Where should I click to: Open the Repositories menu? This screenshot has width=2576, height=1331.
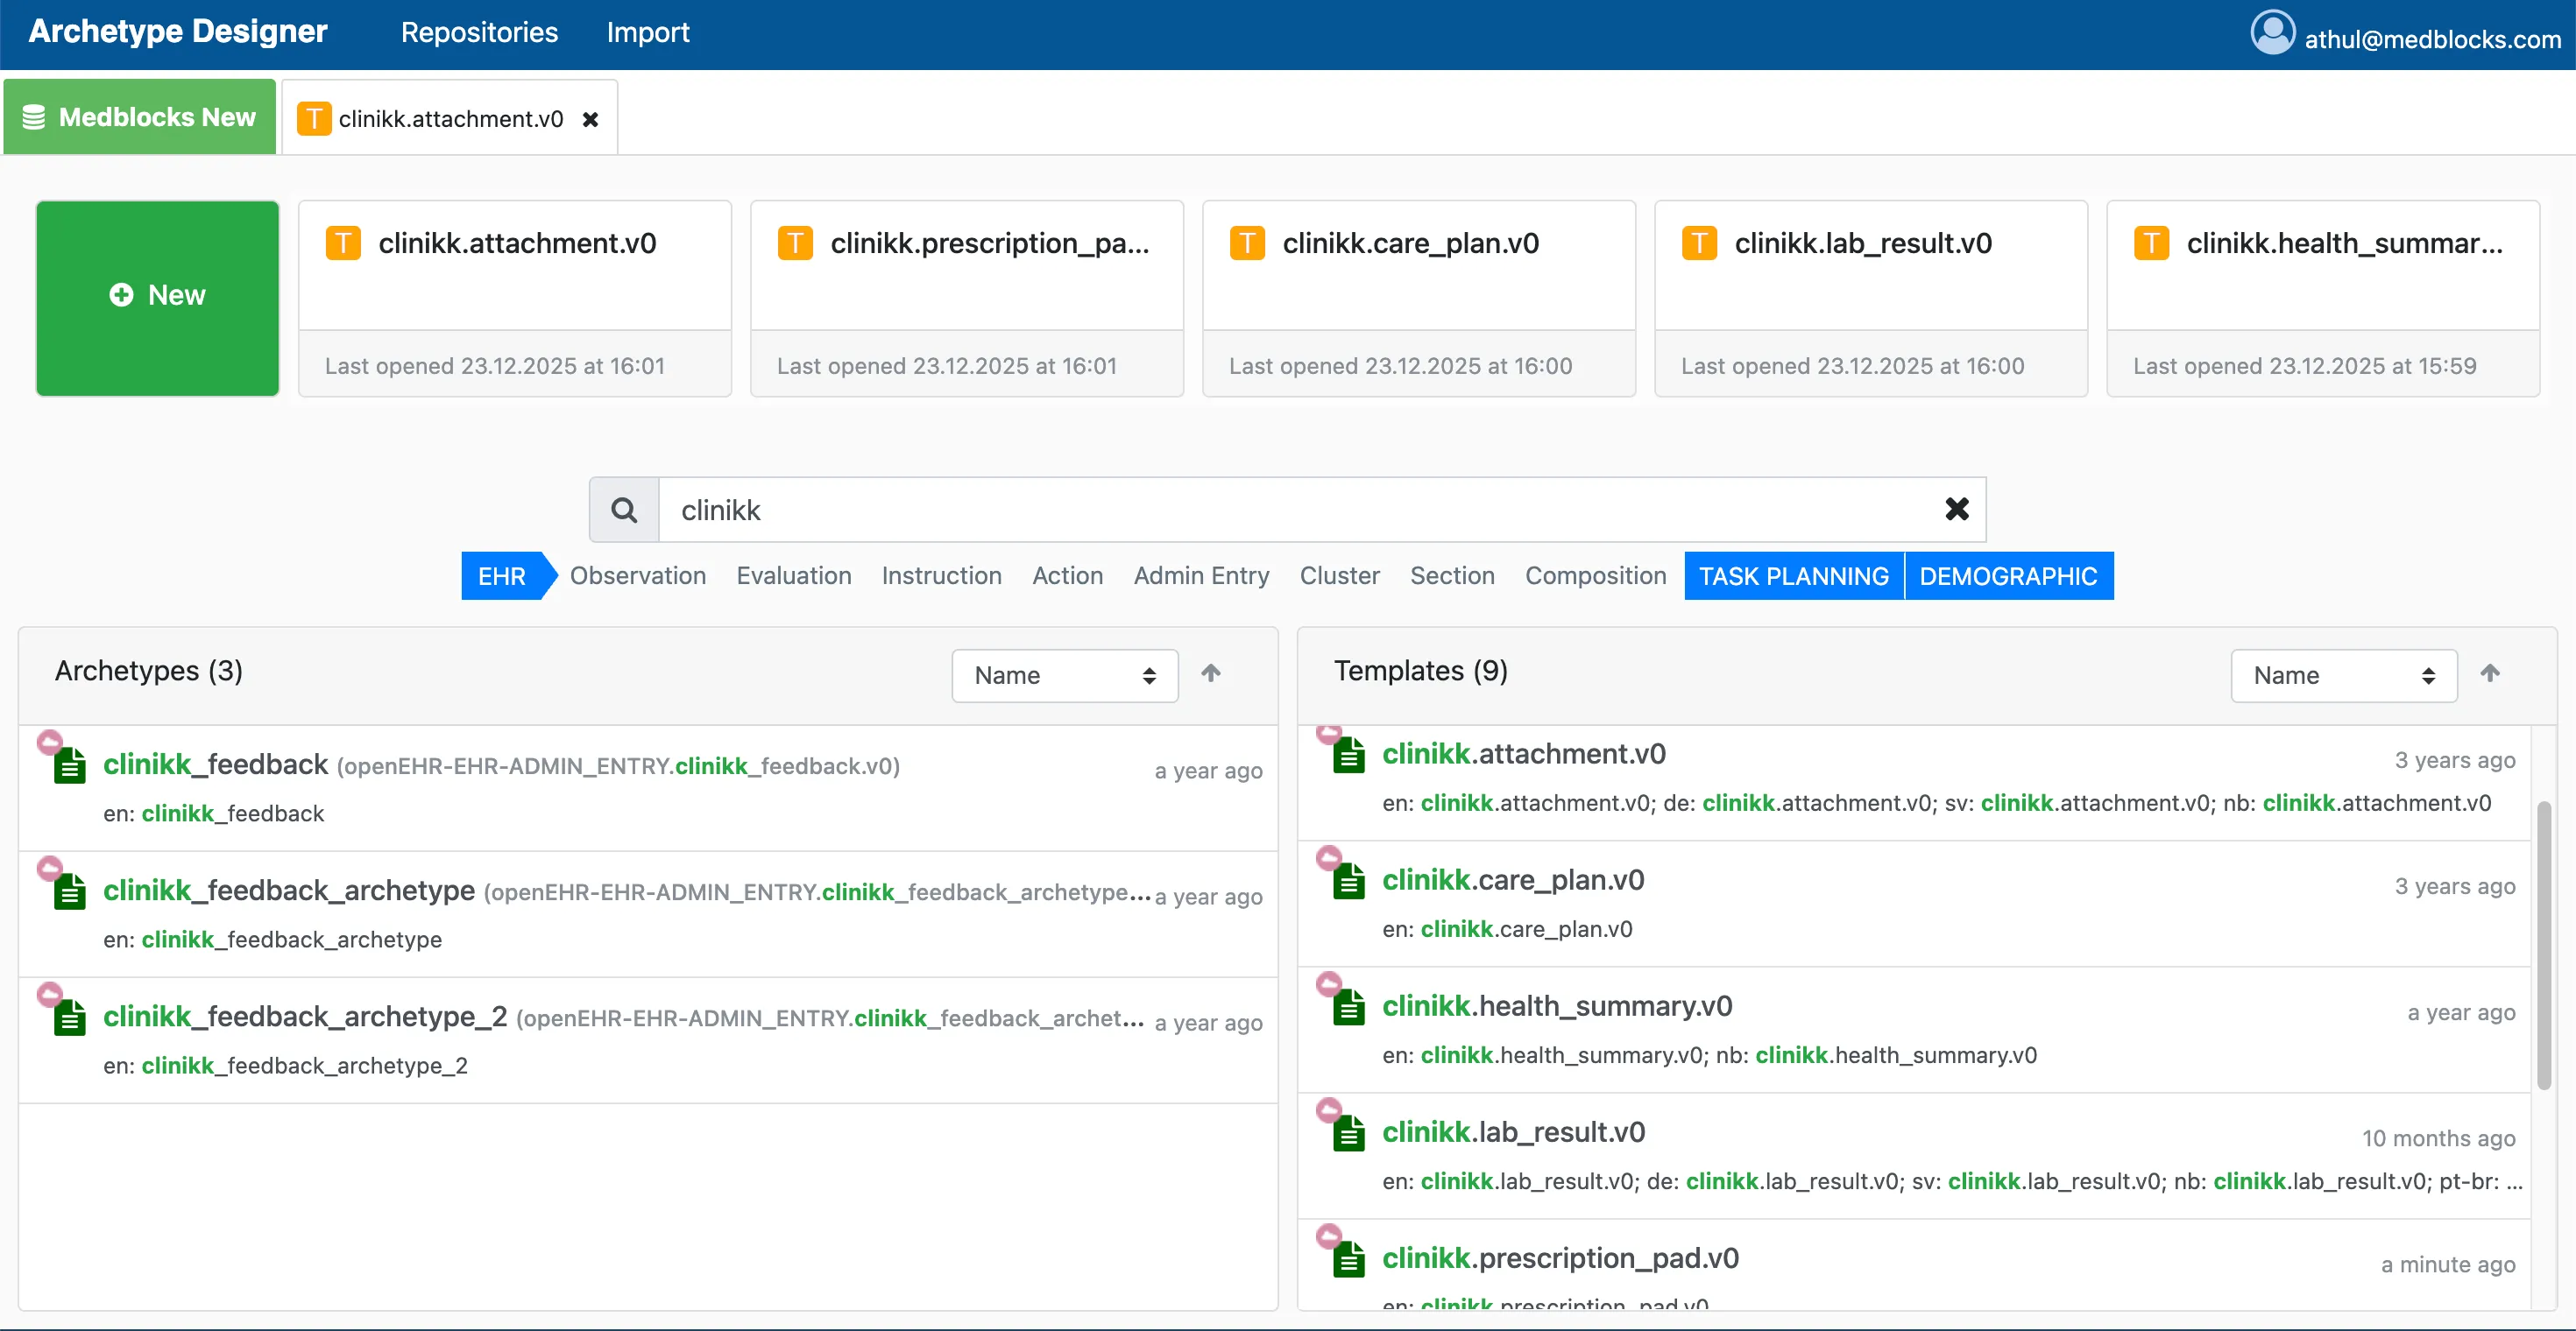coord(479,32)
